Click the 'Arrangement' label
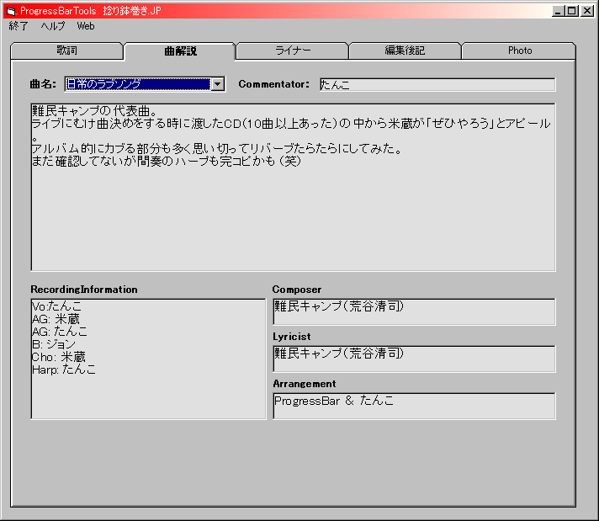599x521 pixels. [x=305, y=384]
